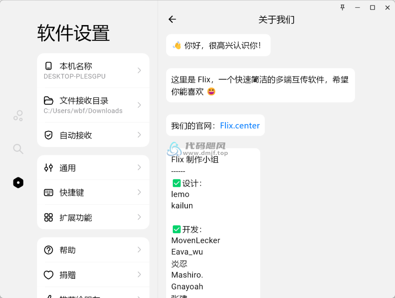
Task: Open the 快捷键 settings entry
Action: 93,192
